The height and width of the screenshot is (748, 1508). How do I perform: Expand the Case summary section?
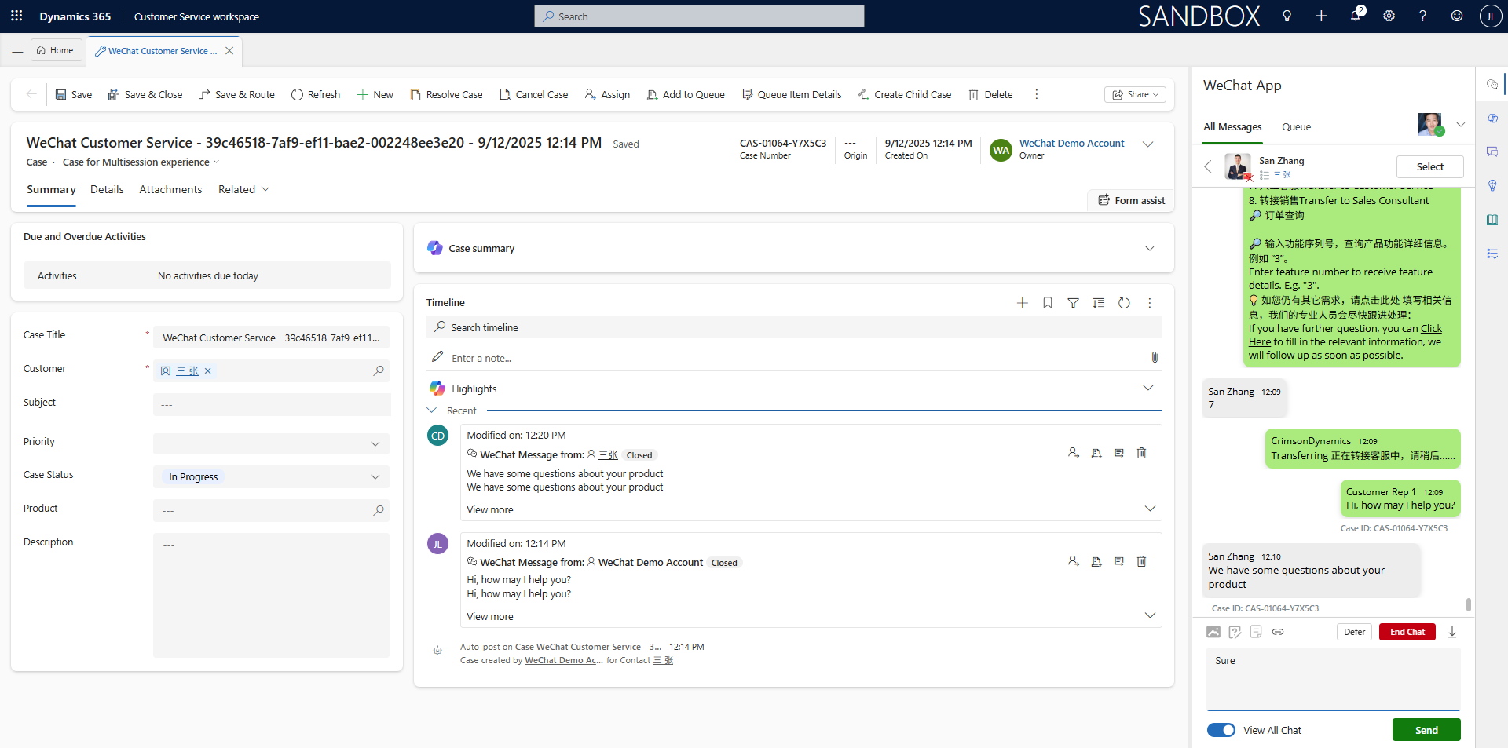[x=1149, y=249]
